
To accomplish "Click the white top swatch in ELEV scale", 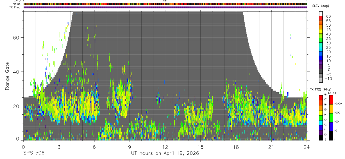I will [x=321, y=13].
